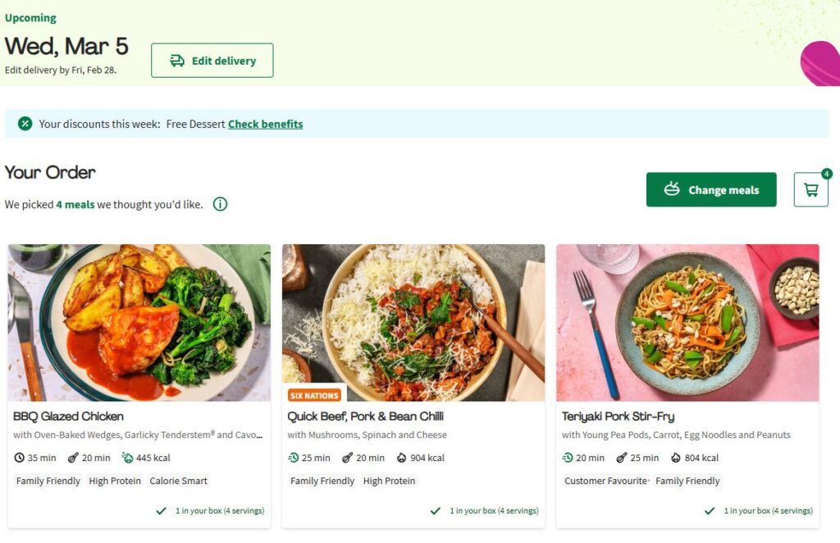Click the green checkmark icon in discounts banner
The height and width of the screenshot is (543, 840).
tap(25, 123)
